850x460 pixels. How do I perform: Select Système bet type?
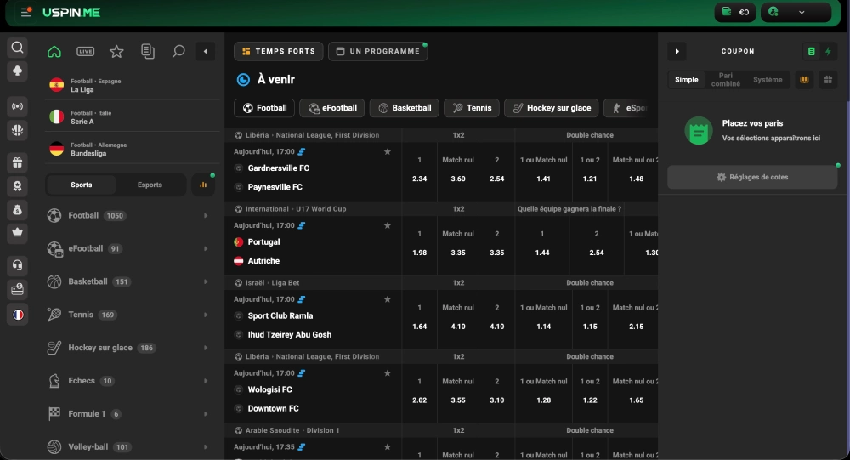[x=768, y=80]
